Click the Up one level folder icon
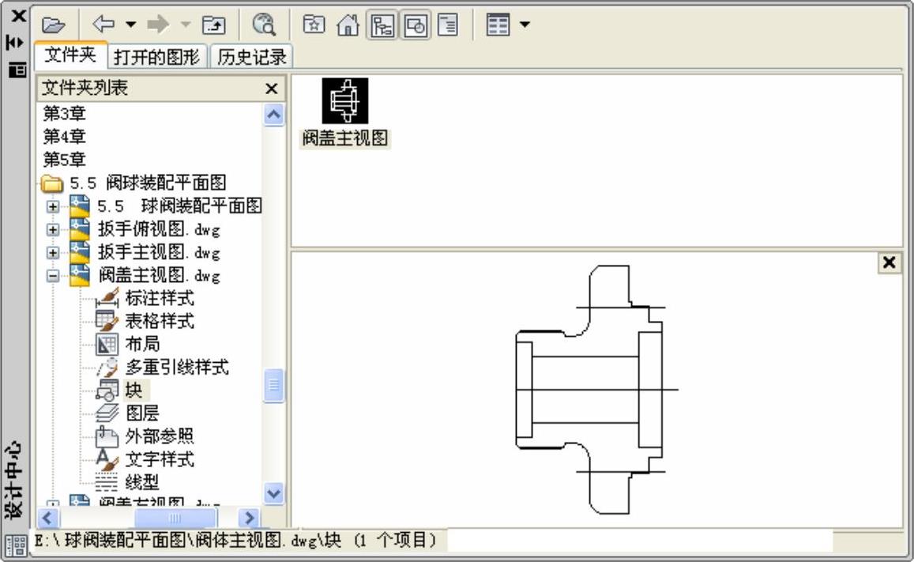 pyautogui.click(x=214, y=25)
